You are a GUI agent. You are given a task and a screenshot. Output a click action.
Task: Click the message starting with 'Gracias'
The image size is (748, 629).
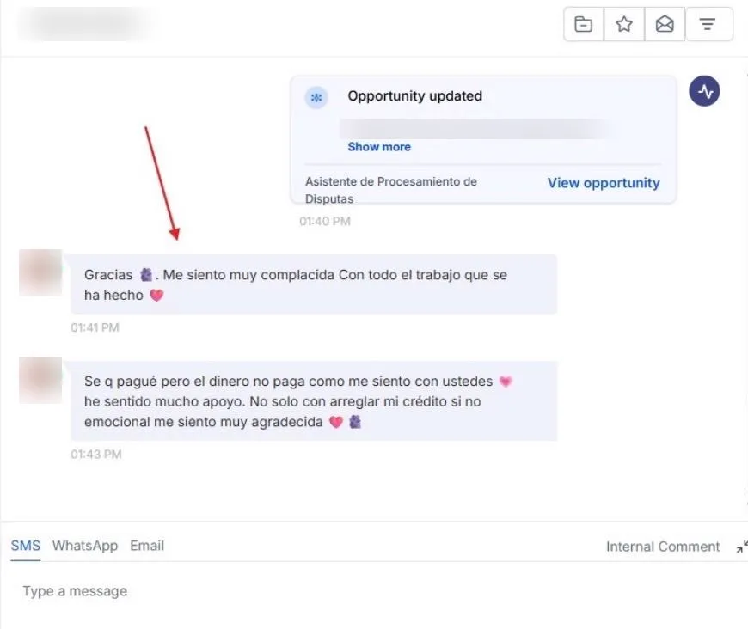click(x=314, y=284)
